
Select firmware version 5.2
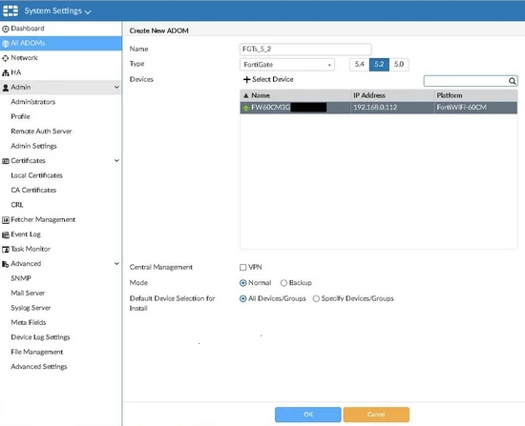(379, 65)
